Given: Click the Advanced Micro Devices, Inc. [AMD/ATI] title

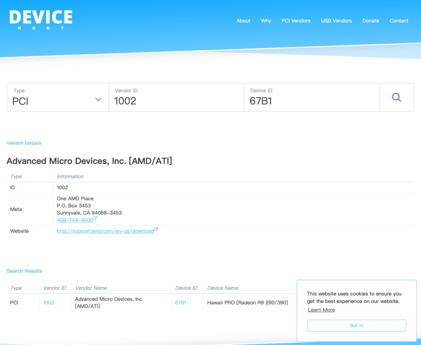Looking at the screenshot, I should (x=89, y=161).
